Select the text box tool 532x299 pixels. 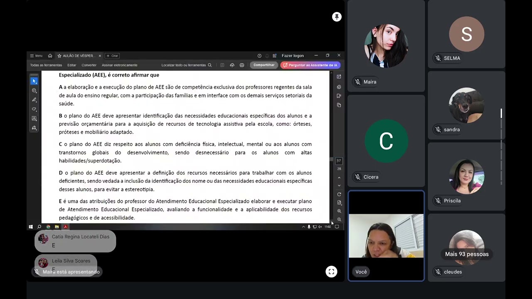coord(34,119)
